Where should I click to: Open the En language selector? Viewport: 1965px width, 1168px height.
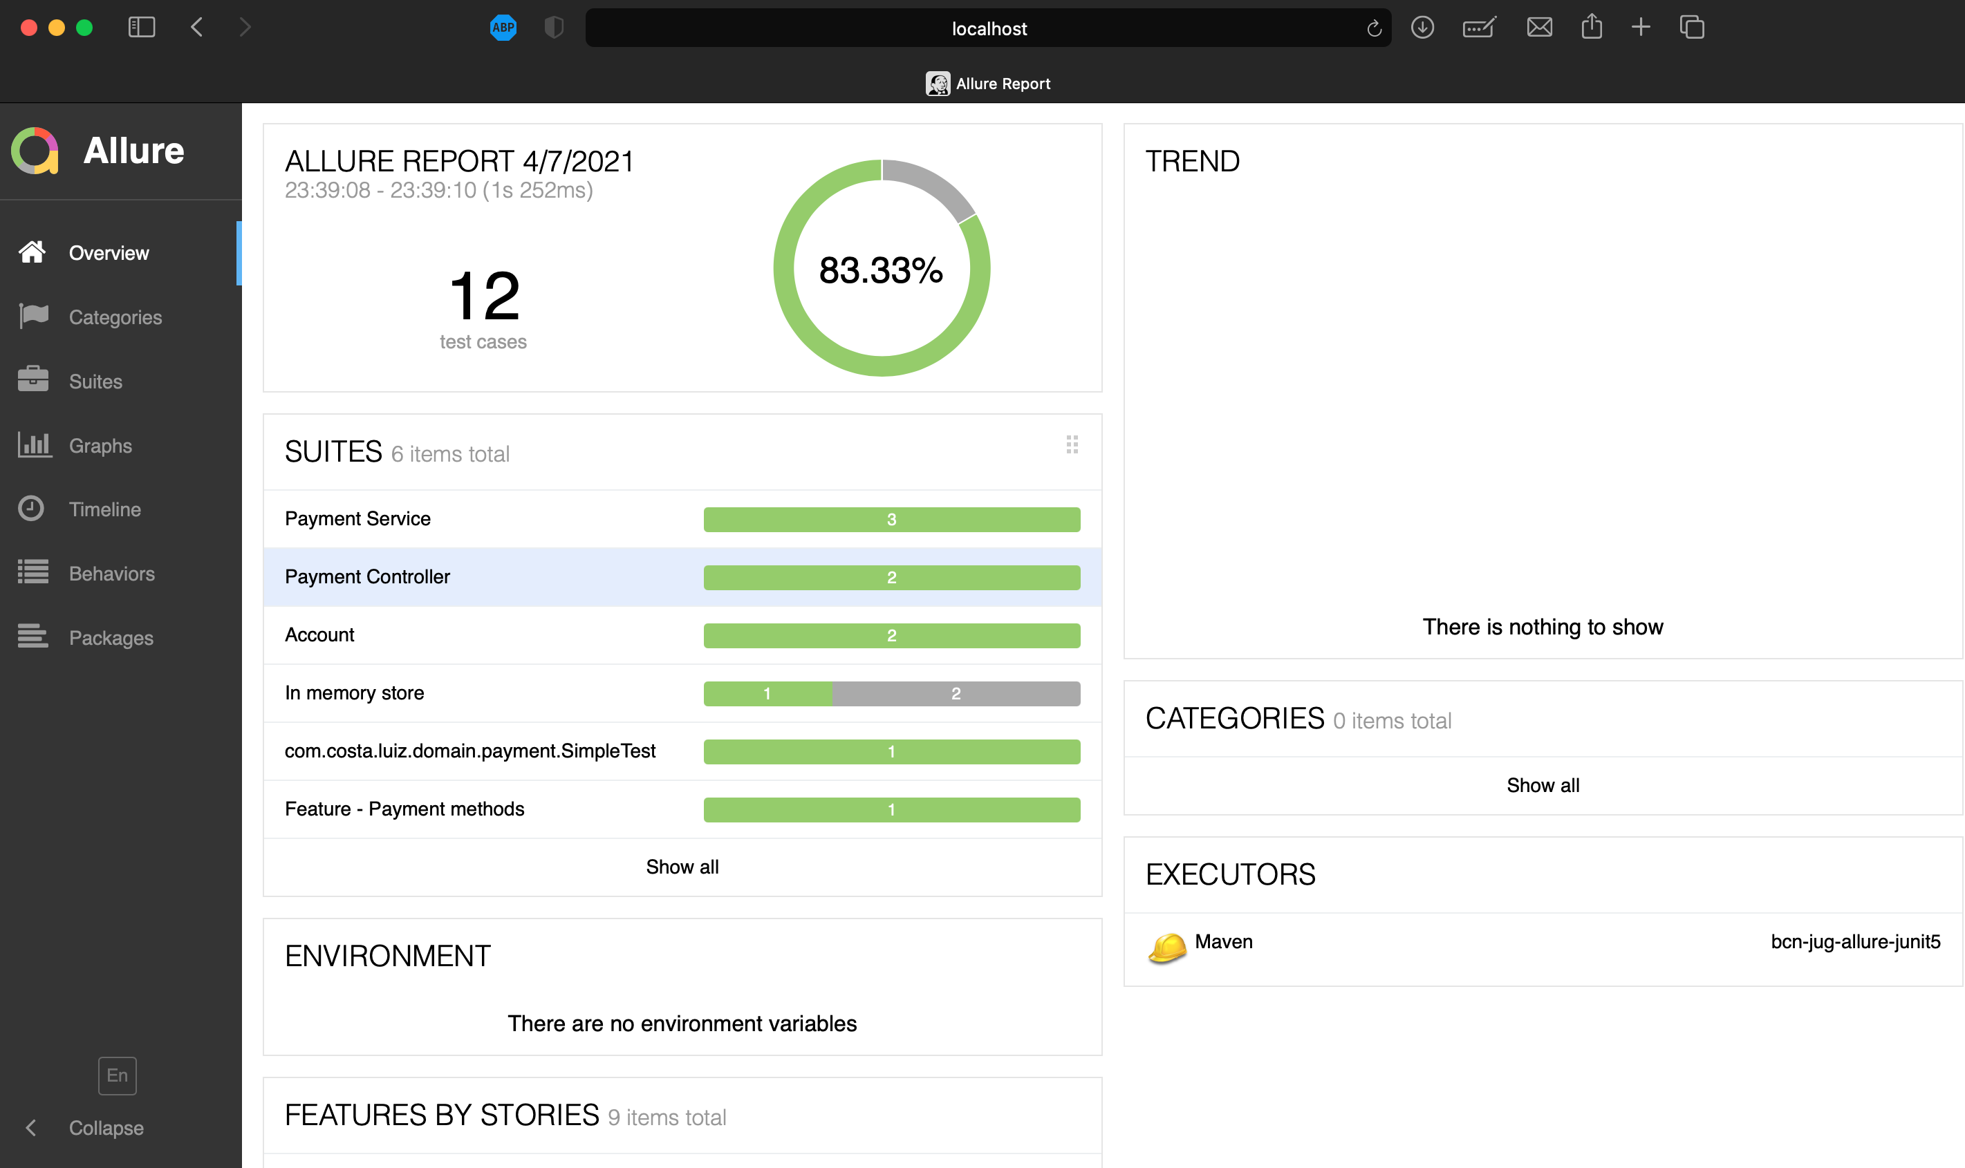(x=118, y=1075)
